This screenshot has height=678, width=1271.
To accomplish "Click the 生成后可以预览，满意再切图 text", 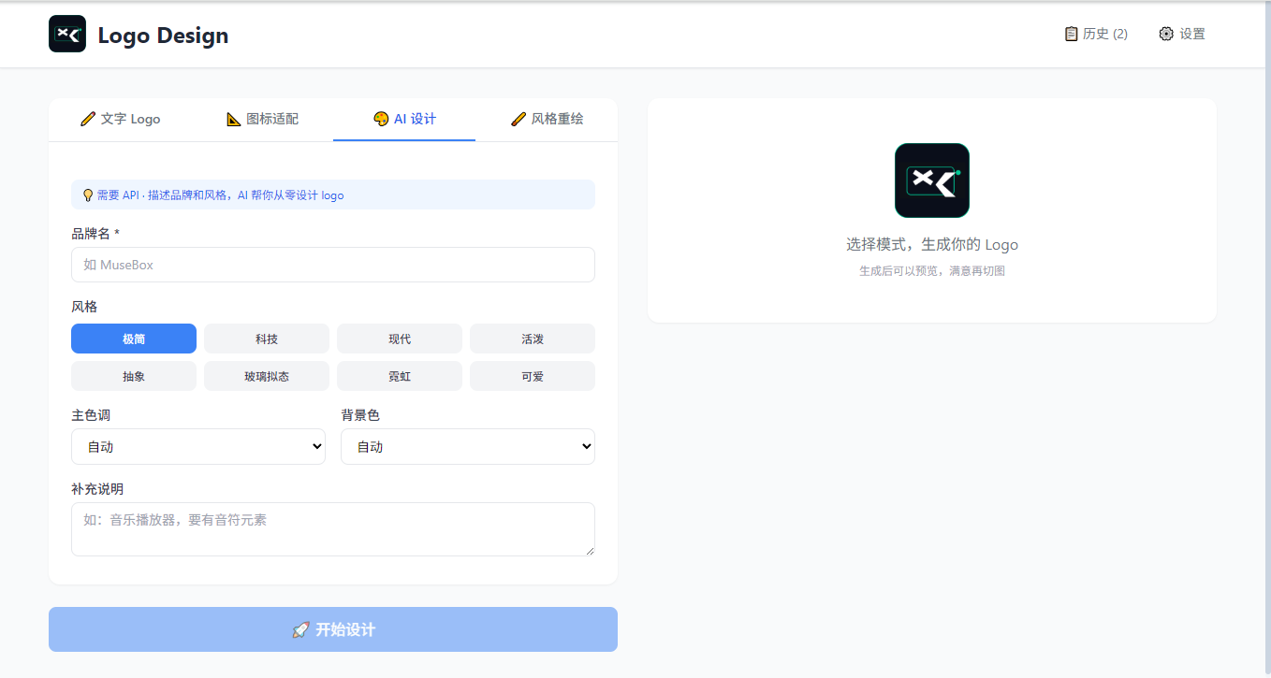I will 932,271.
